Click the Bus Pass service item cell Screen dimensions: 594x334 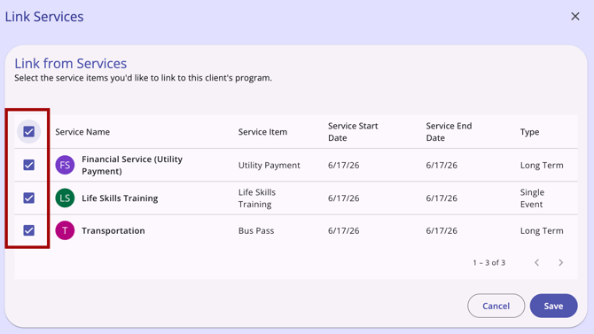click(256, 230)
